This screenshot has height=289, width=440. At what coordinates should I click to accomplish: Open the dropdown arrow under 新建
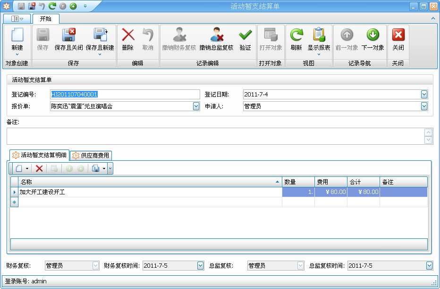click(x=17, y=54)
